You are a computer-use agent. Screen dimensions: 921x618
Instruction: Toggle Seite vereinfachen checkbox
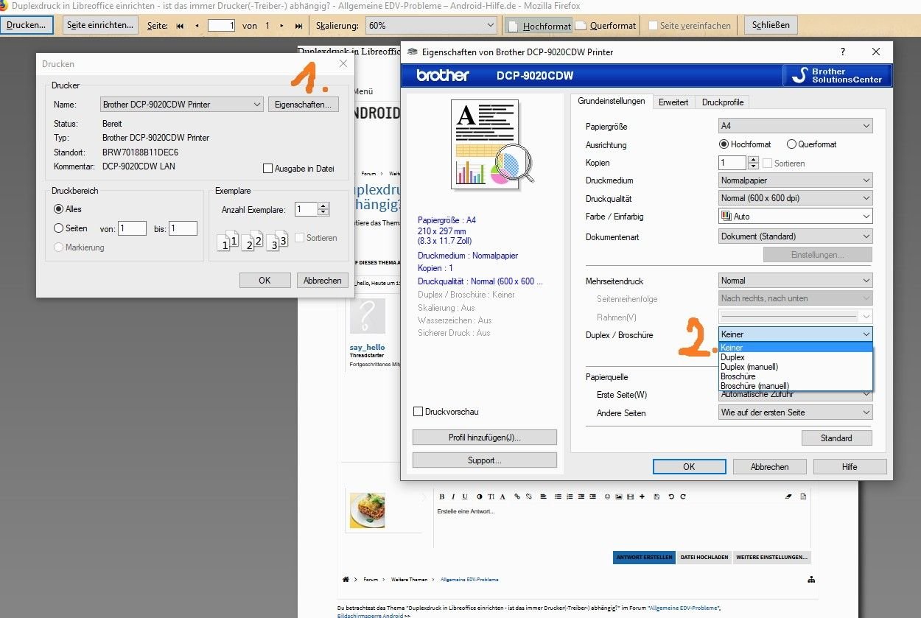(653, 26)
